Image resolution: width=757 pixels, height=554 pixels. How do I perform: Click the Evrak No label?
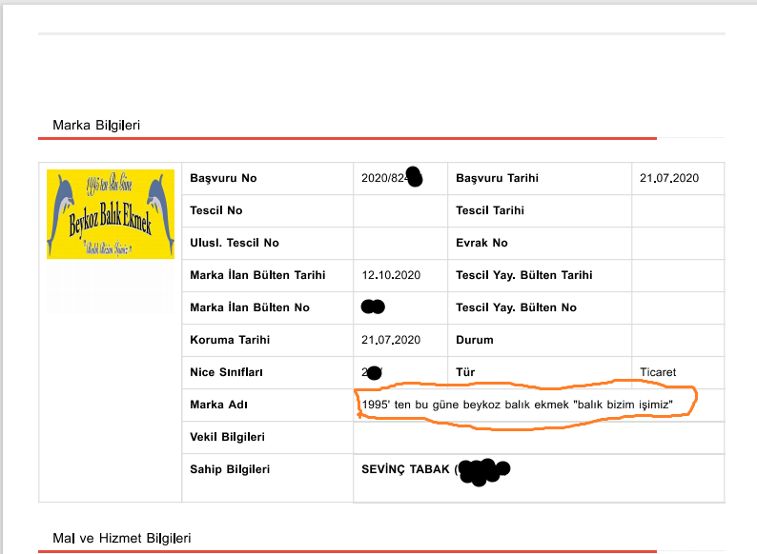(481, 243)
